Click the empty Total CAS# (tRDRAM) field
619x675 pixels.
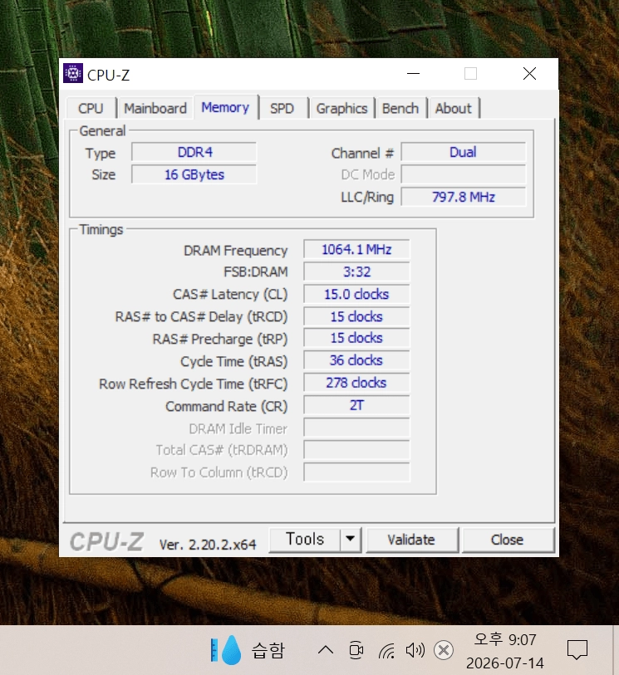pyautogui.click(x=356, y=450)
